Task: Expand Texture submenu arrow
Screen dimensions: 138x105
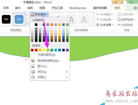Action: 67,77
